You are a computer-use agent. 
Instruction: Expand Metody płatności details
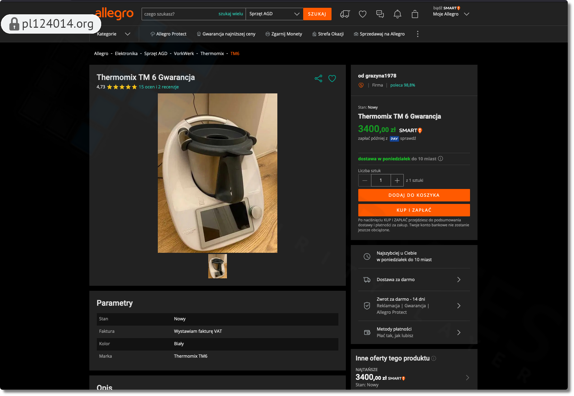pos(414,332)
